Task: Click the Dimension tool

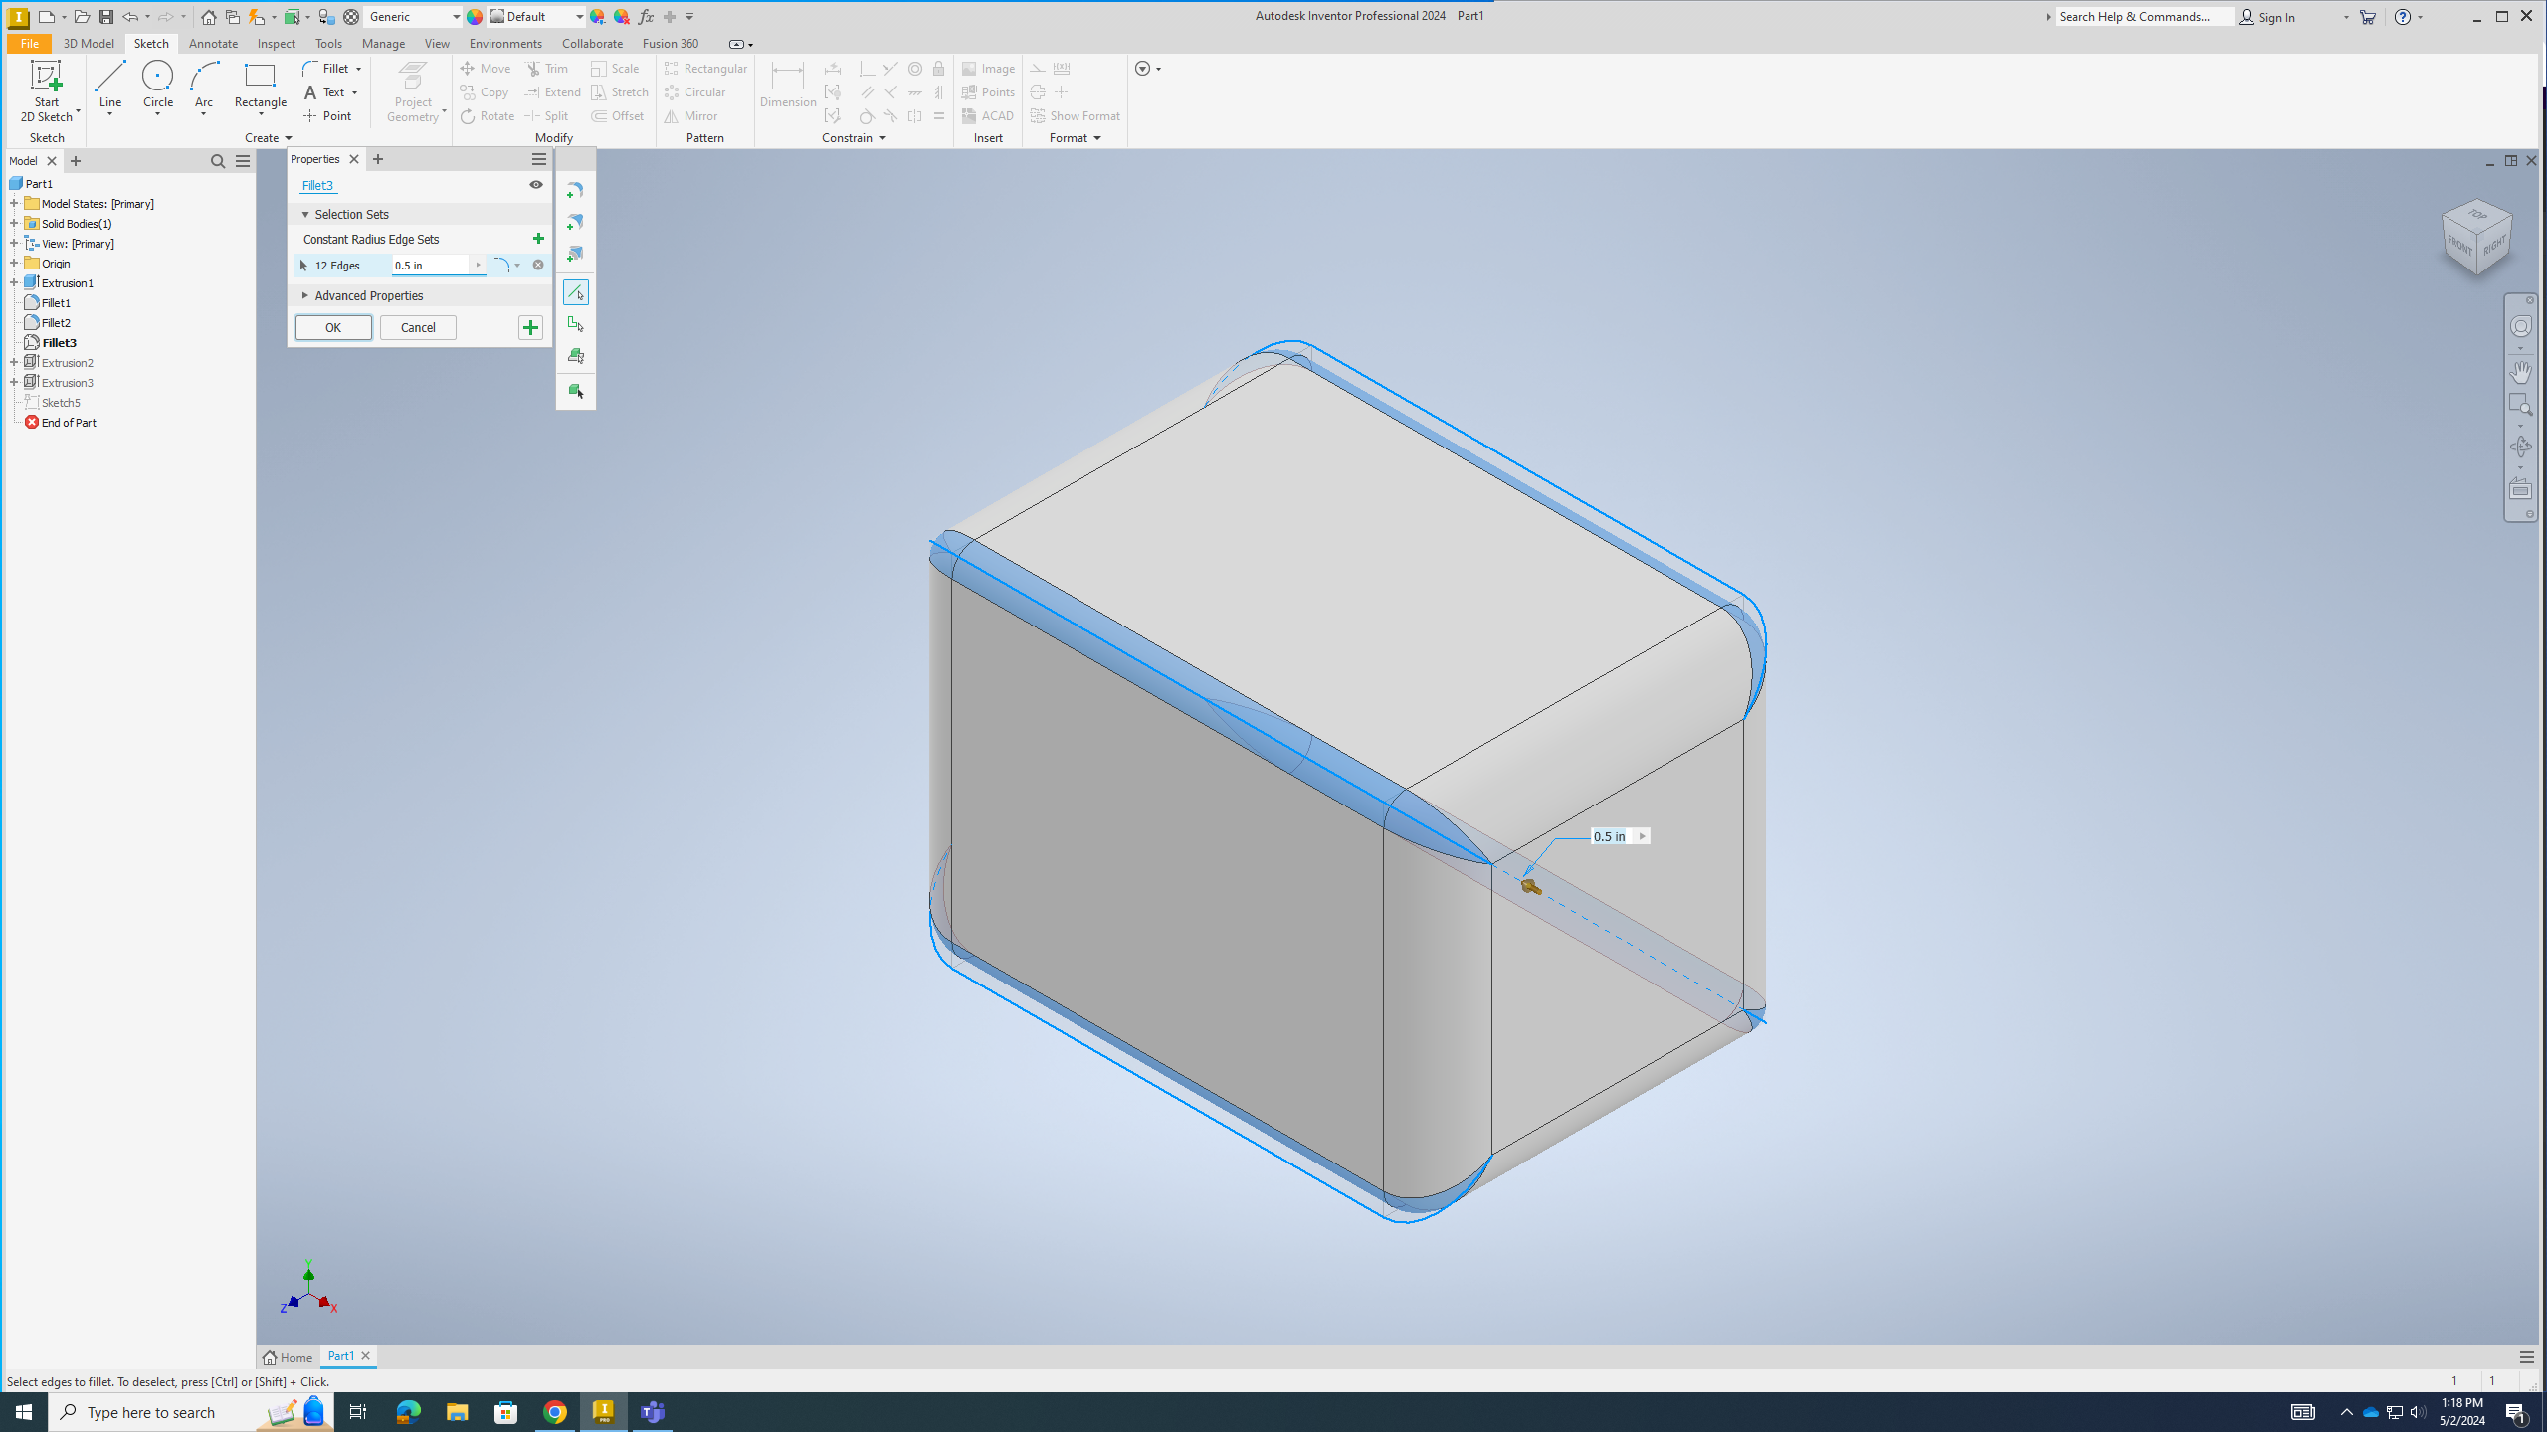Action: [788, 86]
